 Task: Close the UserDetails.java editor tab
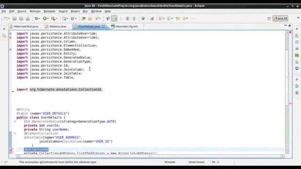[x=103, y=26]
